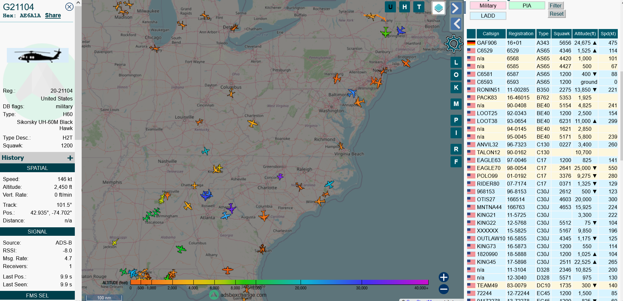Select the GAF906 row in aircraft table
Viewport: 623px width, 301px height.
point(542,43)
